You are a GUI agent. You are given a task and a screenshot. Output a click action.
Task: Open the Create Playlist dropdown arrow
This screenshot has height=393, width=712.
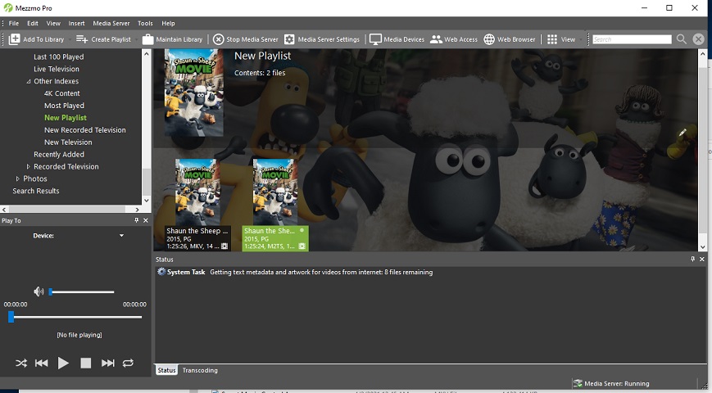(x=136, y=40)
